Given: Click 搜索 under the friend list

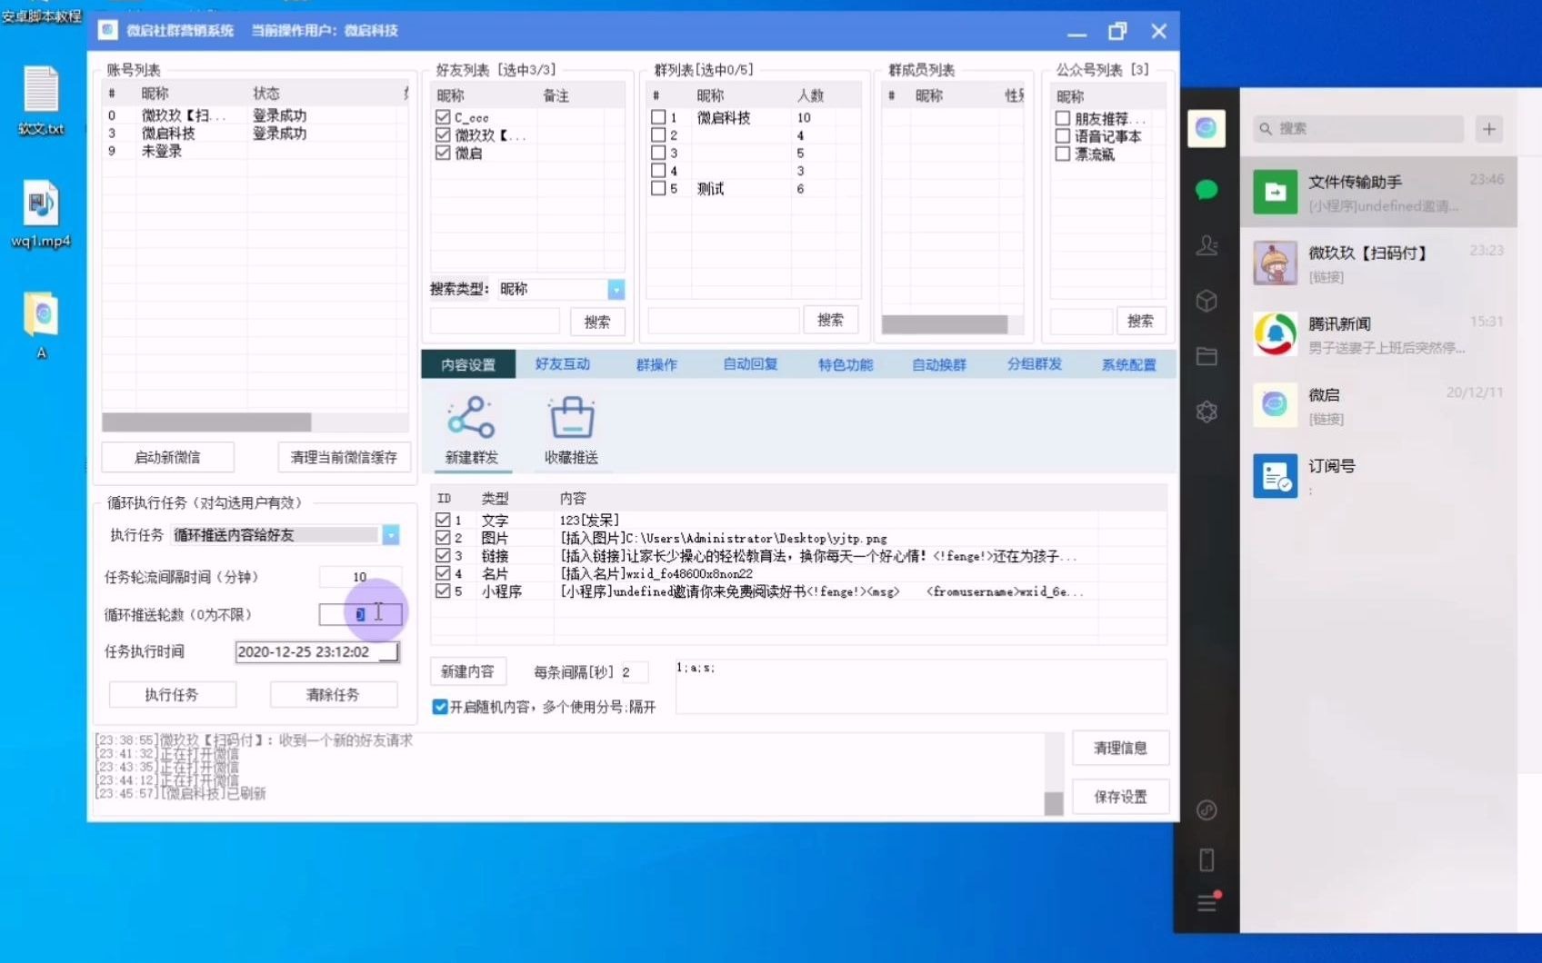Looking at the screenshot, I should pyautogui.click(x=597, y=322).
